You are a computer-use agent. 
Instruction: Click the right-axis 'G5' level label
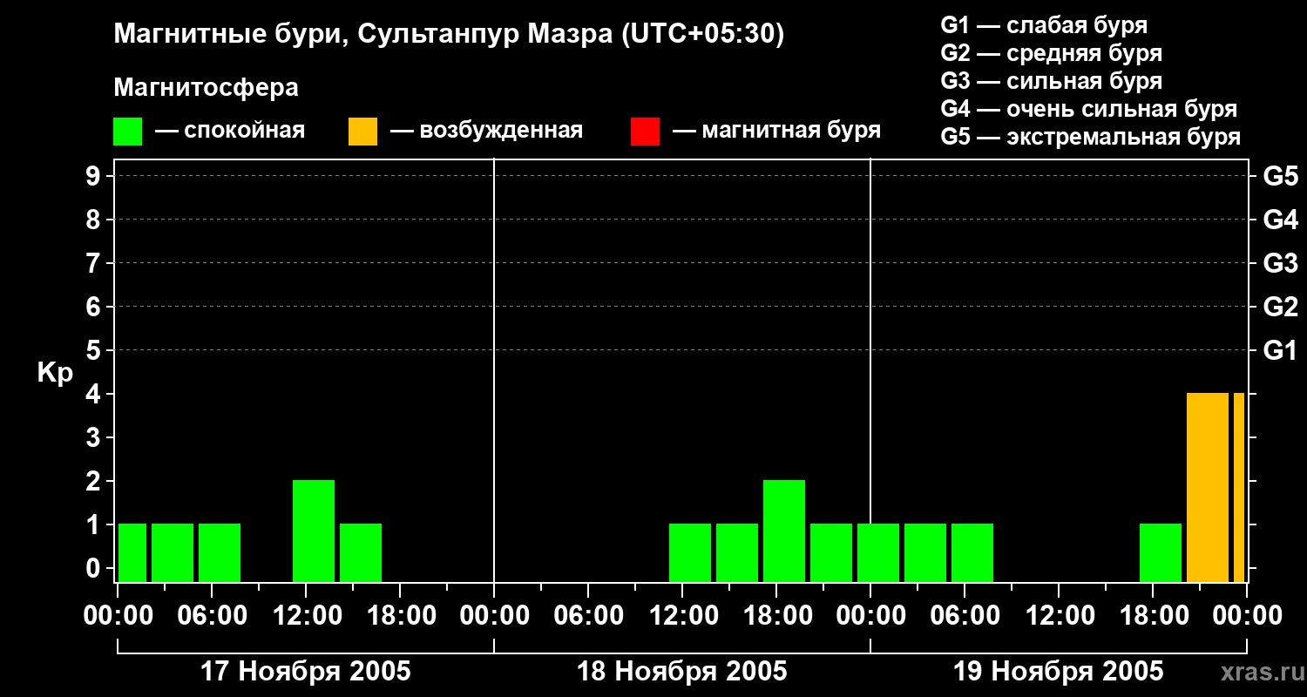pos(1280,176)
